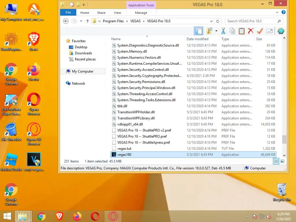296x222 pixels.
Task: Open the recent locations dropdown arrow
Action: click(81, 21)
